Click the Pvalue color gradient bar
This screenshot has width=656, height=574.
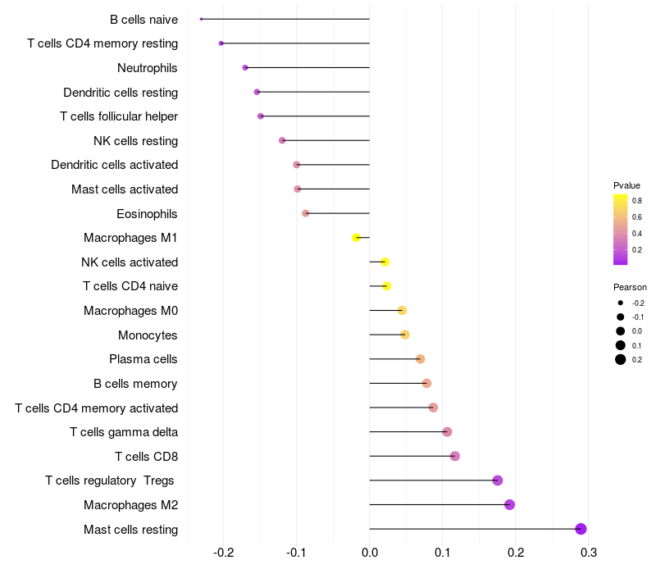[x=620, y=230]
